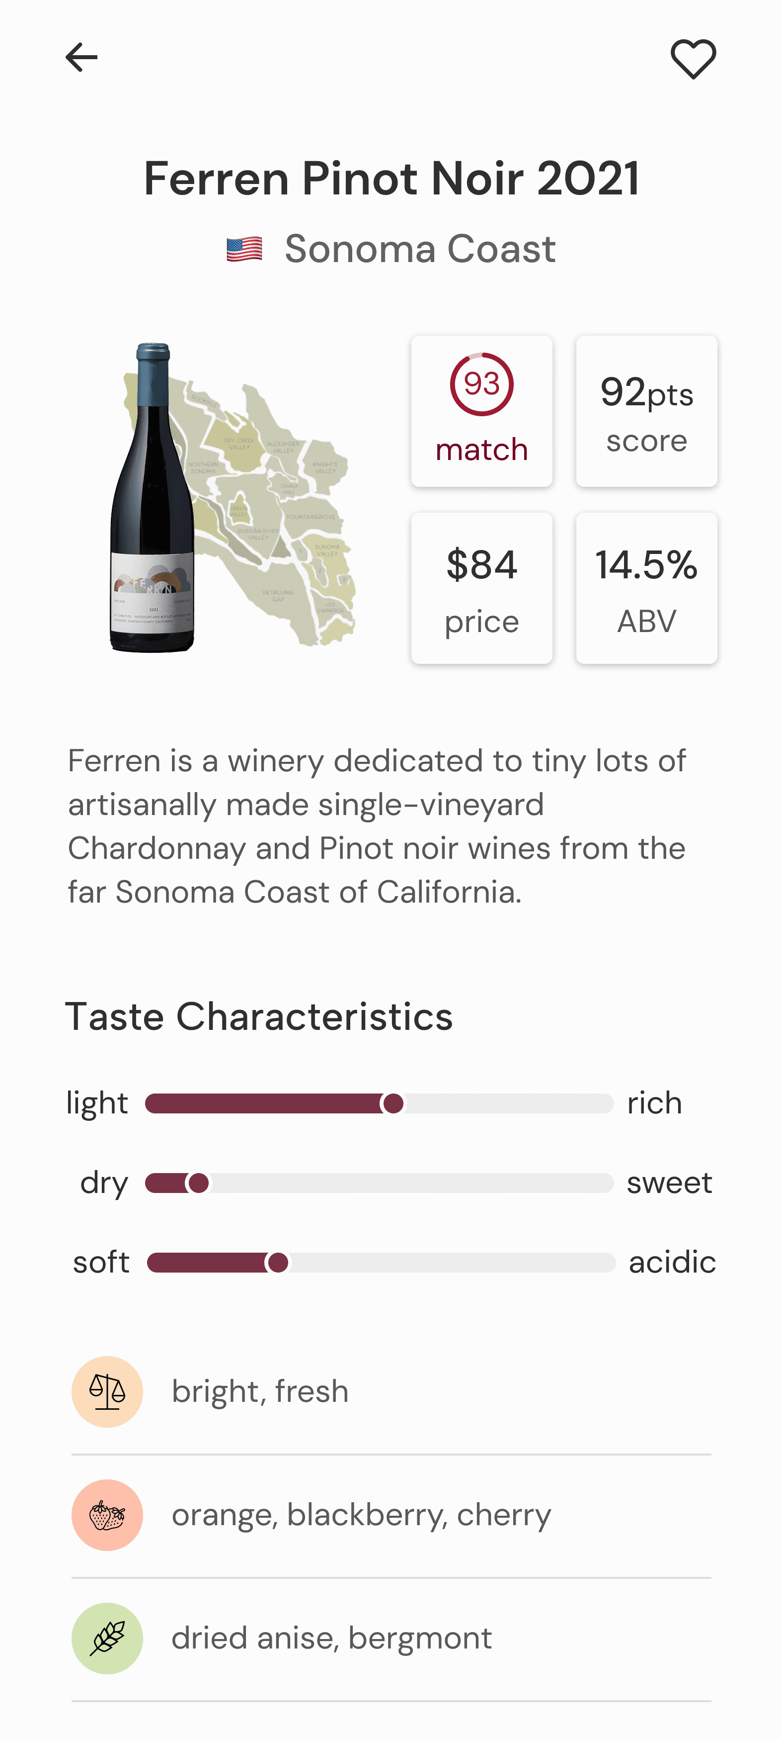Tap the orange, blackberry, cherry row text
Screen dimensions: 781x1739
coord(362,1515)
